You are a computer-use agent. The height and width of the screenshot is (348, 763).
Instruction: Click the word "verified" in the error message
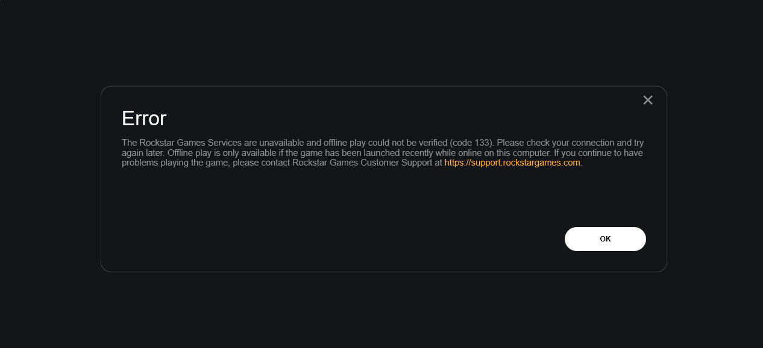(433, 143)
